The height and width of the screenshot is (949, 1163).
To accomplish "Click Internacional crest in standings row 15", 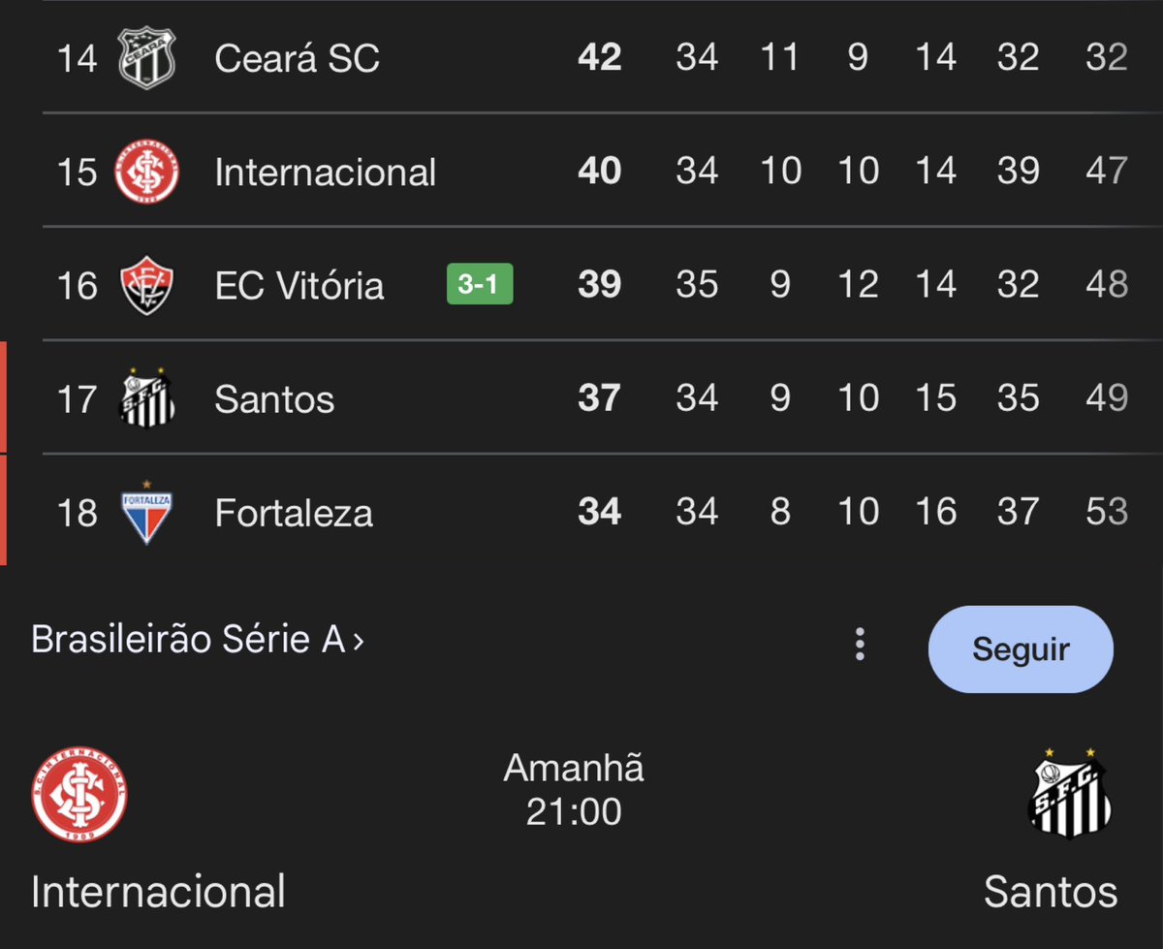I will [x=147, y=172].
